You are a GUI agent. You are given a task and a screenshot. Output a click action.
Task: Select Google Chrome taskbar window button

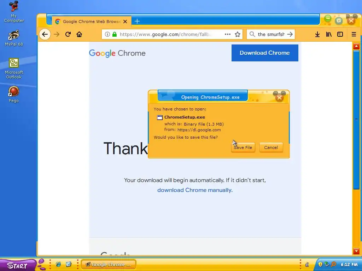109,265
